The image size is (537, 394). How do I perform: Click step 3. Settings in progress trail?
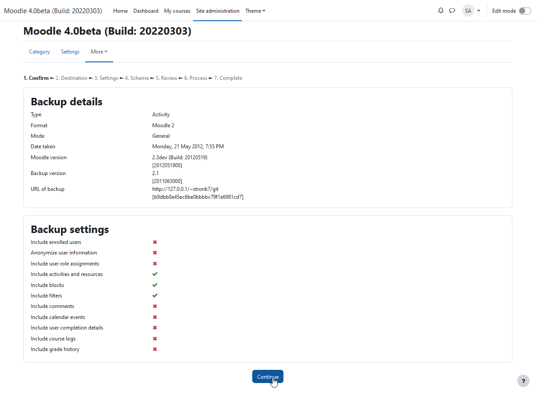click(106, 78)
